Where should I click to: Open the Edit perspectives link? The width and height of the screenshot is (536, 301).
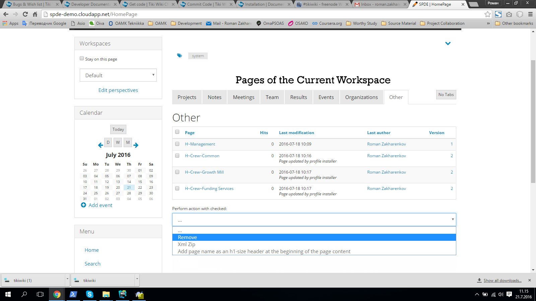[x=118, y=90]
